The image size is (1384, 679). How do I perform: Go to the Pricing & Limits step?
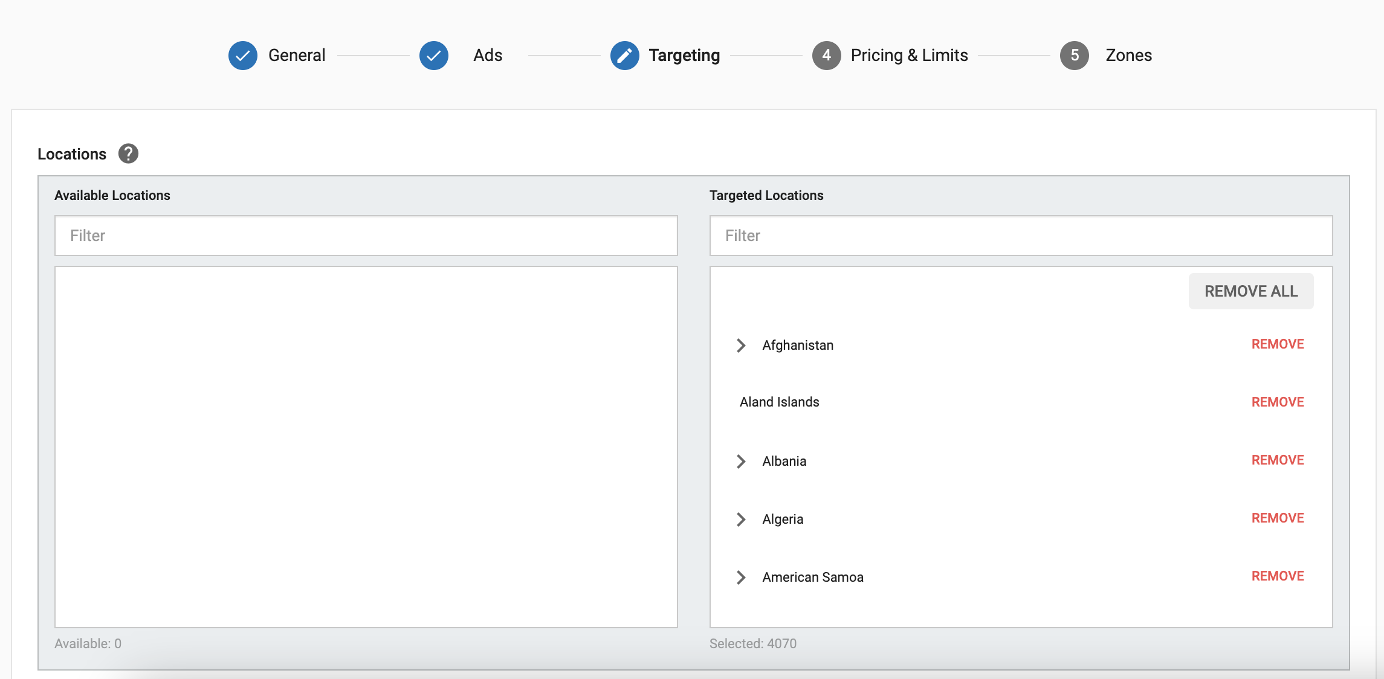pos(909,56)
